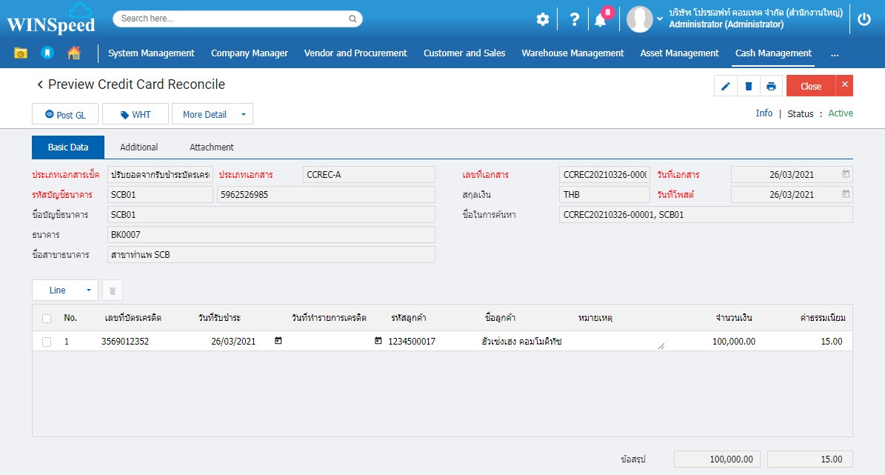Open the settings gear icon

(543, 19)
